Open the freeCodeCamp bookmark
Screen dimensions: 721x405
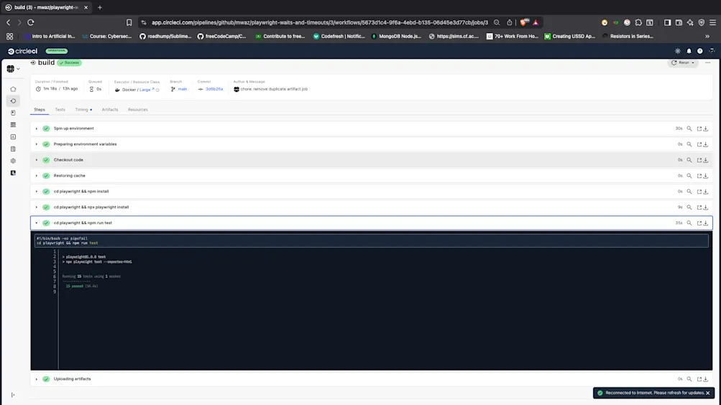click(221, 37)
